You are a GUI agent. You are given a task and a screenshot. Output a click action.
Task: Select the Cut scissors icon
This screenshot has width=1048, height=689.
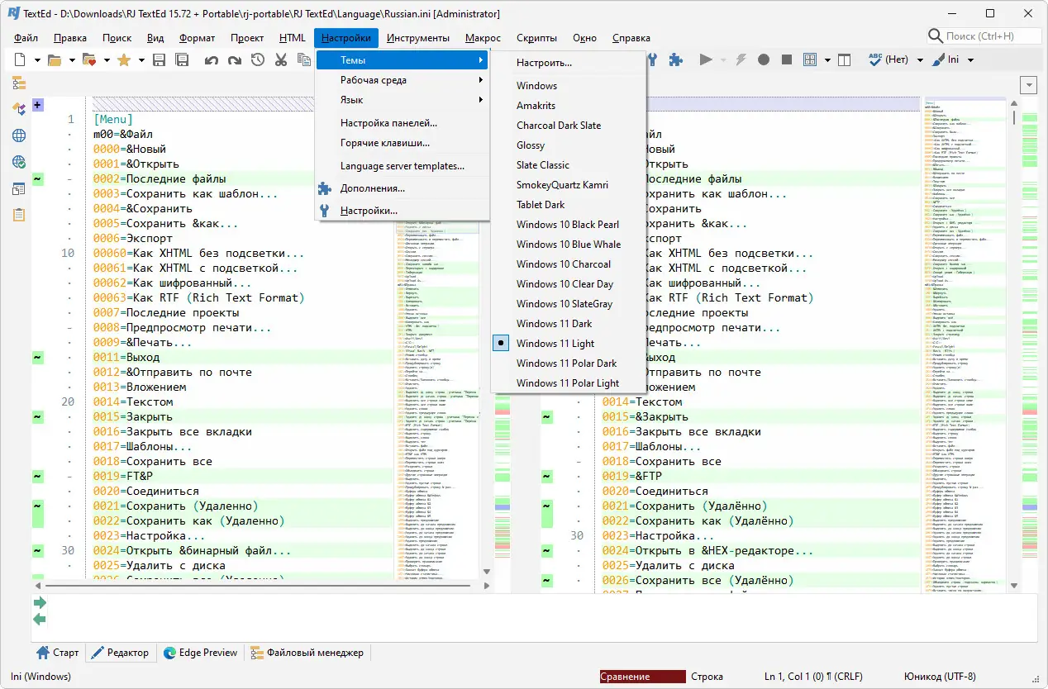click(281, 59)
